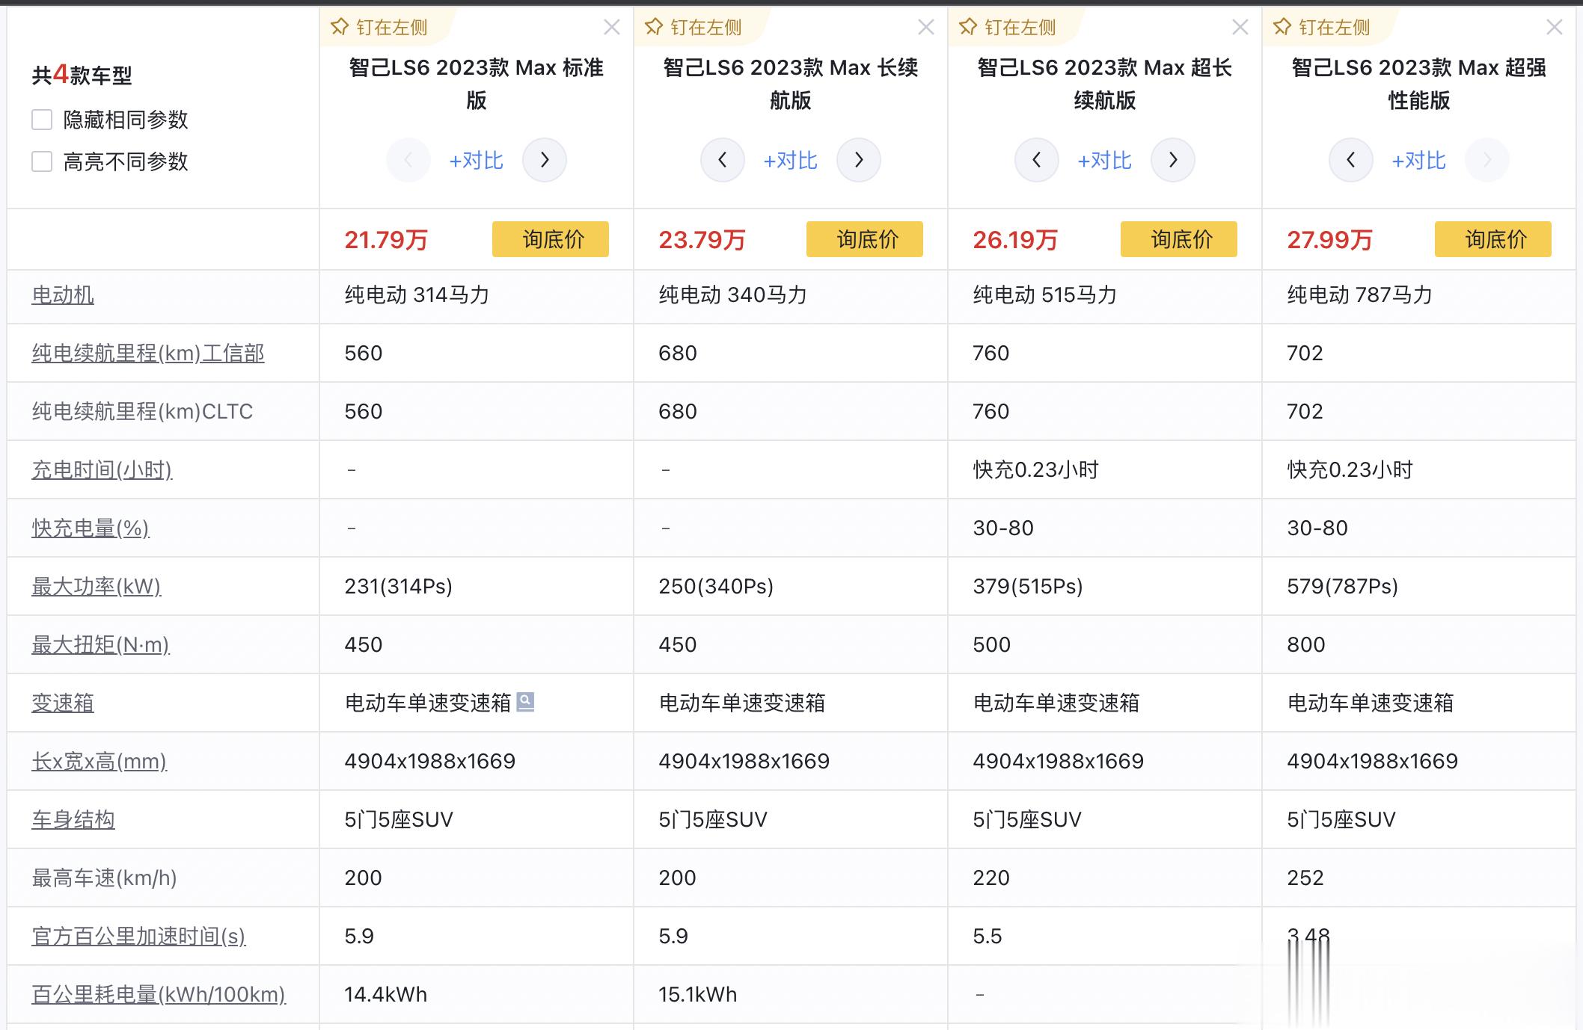Click 询底价 for the 27.99万 model
The image size is (1583, 1030).
(x=1493, y=239)
